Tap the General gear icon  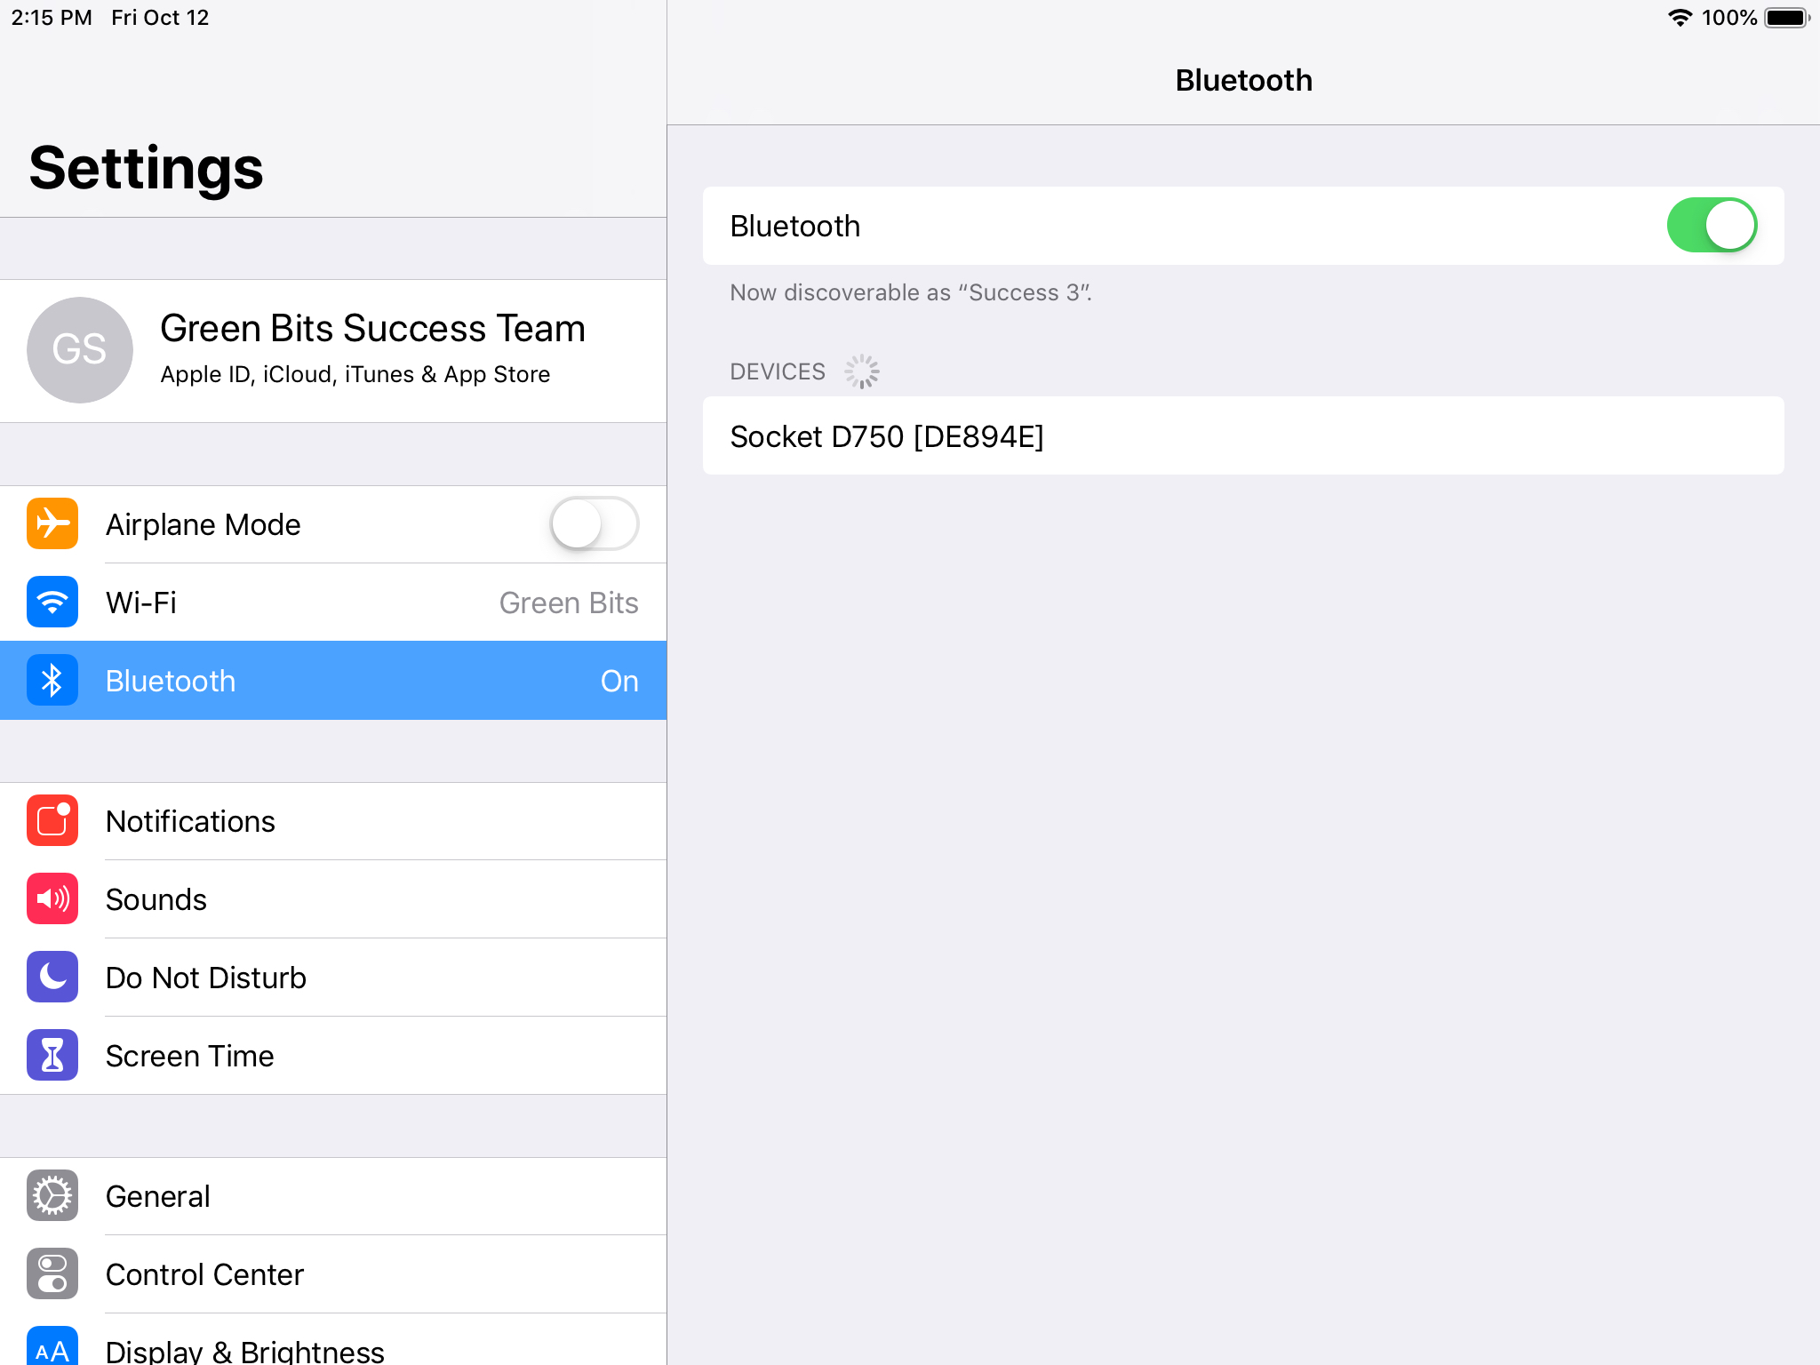coord(52,1196)
